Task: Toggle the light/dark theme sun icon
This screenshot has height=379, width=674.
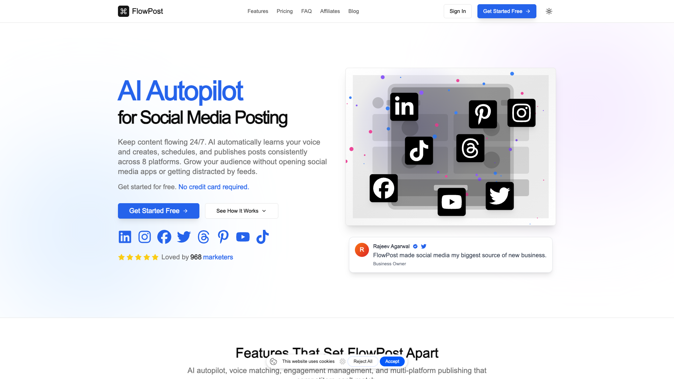Action: point(549,11)
